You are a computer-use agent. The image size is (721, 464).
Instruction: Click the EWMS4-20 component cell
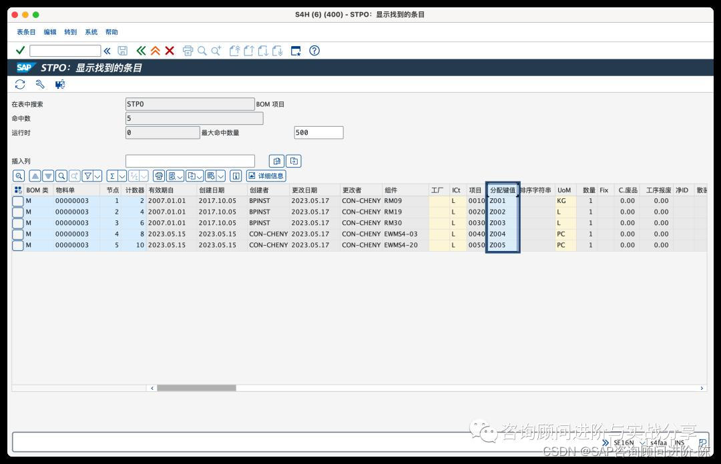[406, 245]
